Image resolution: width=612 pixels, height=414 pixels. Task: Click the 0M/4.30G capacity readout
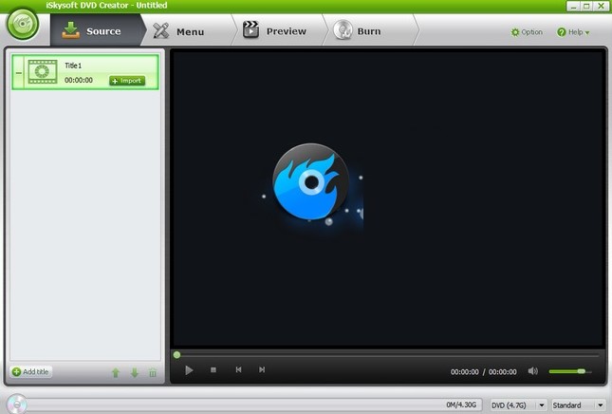click(x=461, y=405)
